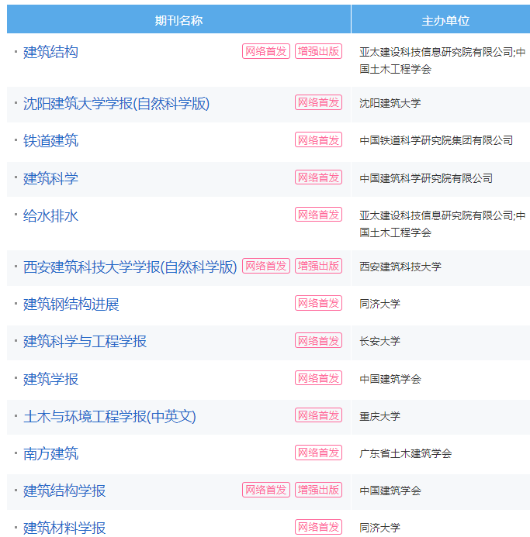Open 沈阳建筑大学学报(自然科学版) journal link
The height and width of the screenshot is (537, 530).
[x=116, y=103]
